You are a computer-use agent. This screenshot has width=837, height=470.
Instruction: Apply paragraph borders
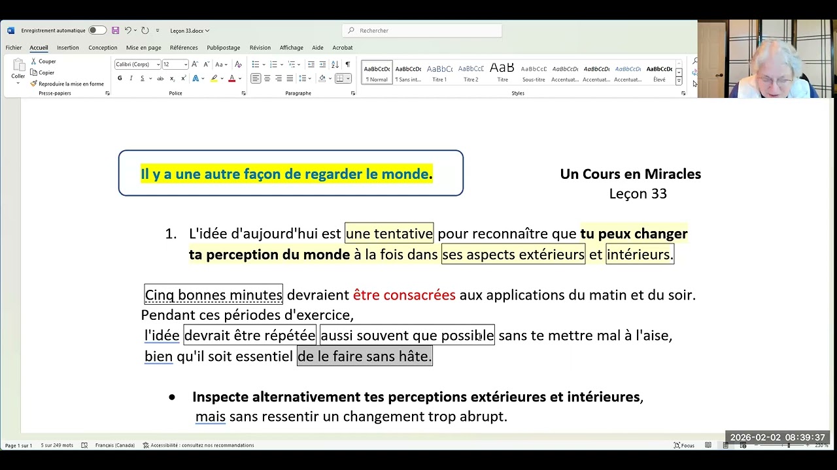(339, 78)
